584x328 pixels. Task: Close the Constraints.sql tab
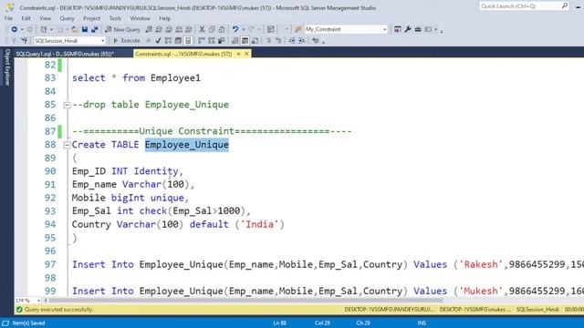pos(246,54)
